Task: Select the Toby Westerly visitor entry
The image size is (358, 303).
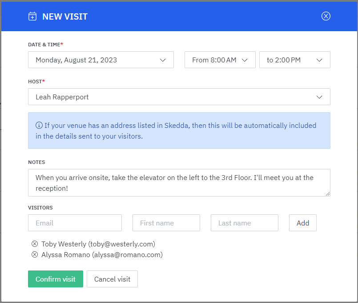Action: (x=99, y=244)
